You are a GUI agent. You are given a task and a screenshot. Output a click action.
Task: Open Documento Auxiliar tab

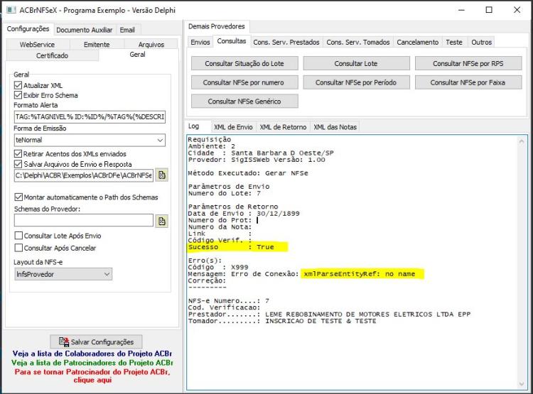click(x=84, y=30)
